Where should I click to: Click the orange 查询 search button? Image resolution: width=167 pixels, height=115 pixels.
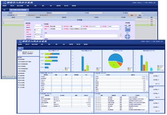point(132,15)
